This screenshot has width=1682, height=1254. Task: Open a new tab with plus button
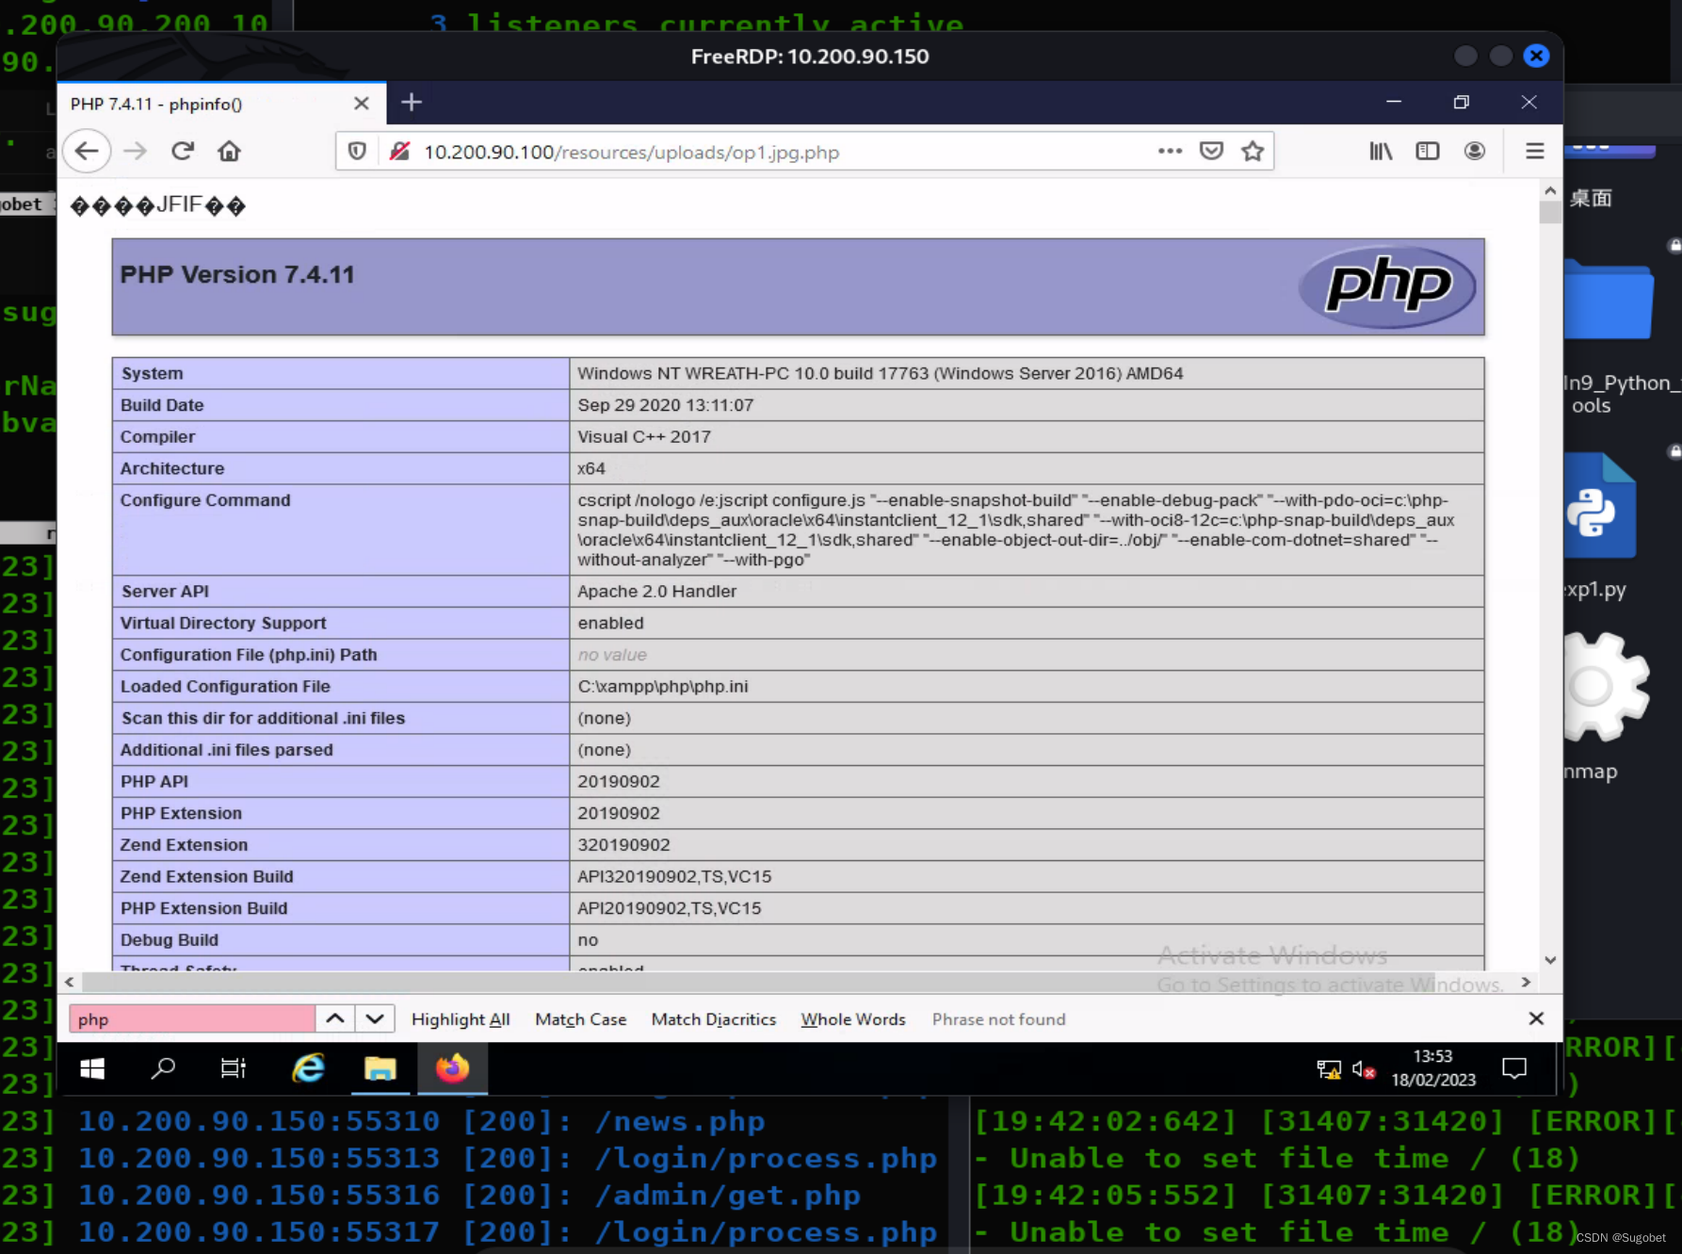[x=412, y=102]
